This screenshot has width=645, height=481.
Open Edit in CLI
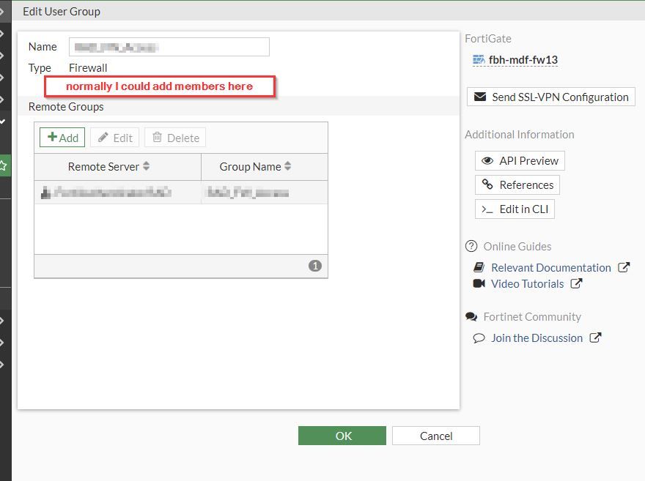[515, 209]
